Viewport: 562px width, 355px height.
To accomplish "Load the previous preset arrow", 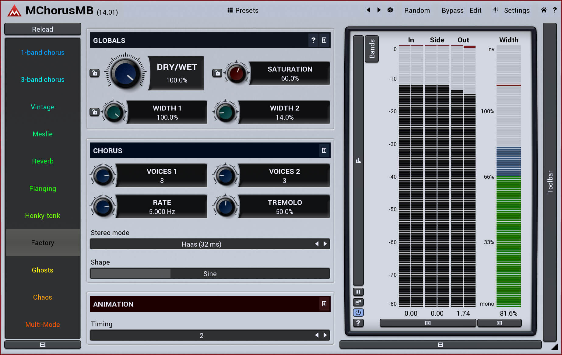I will click(x=368, y=10).
